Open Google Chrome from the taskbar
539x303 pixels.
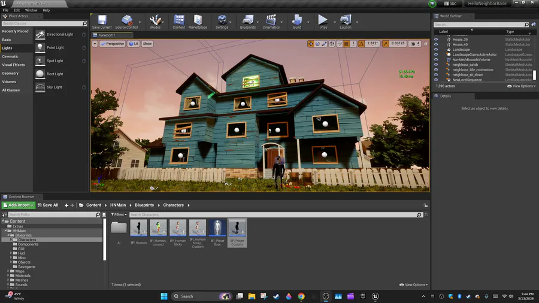[x=301, y=296]
